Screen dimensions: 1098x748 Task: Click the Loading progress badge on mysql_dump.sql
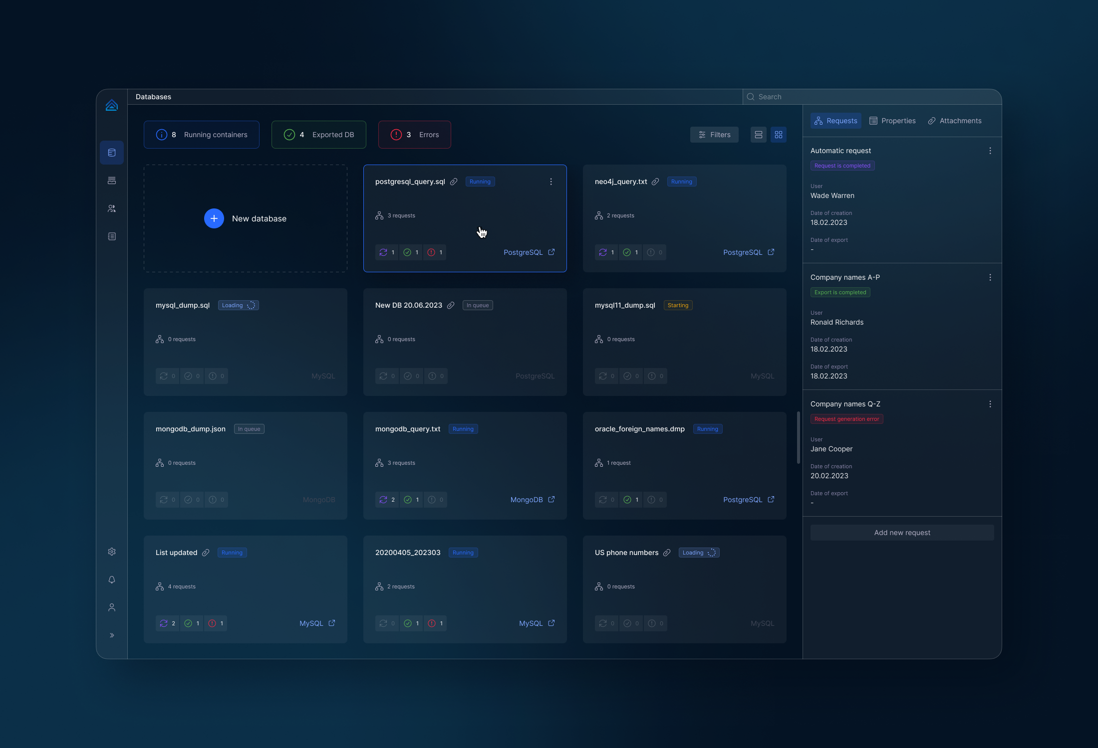click(x=238, y=305)
